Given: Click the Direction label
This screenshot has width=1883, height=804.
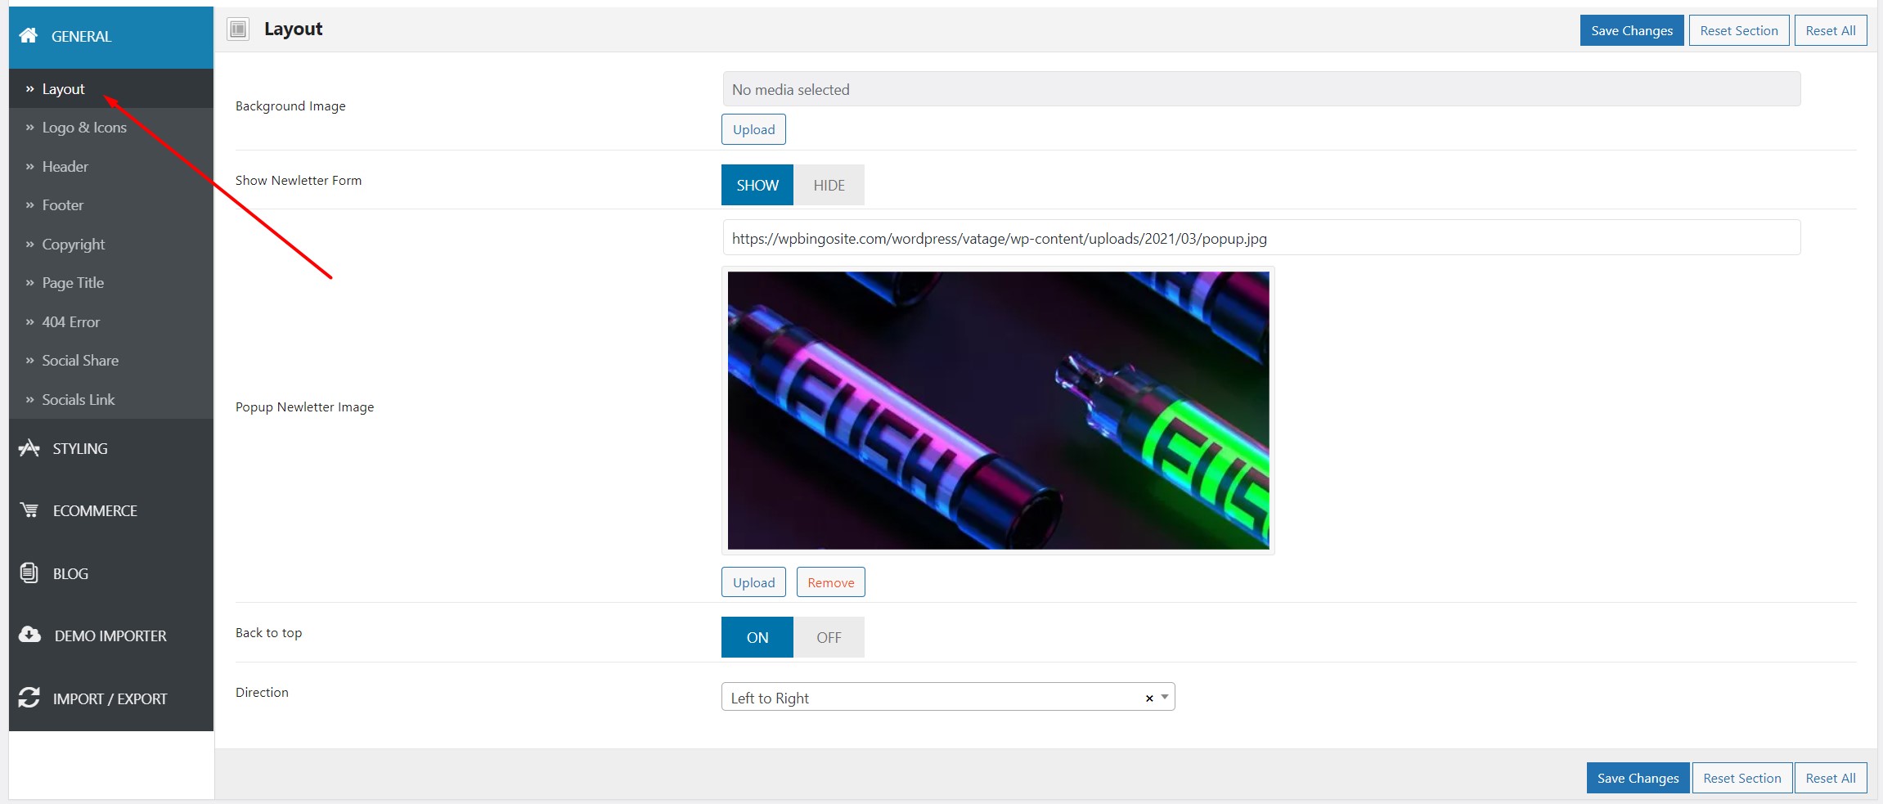Looking at the screenshot, I should 262,693.
